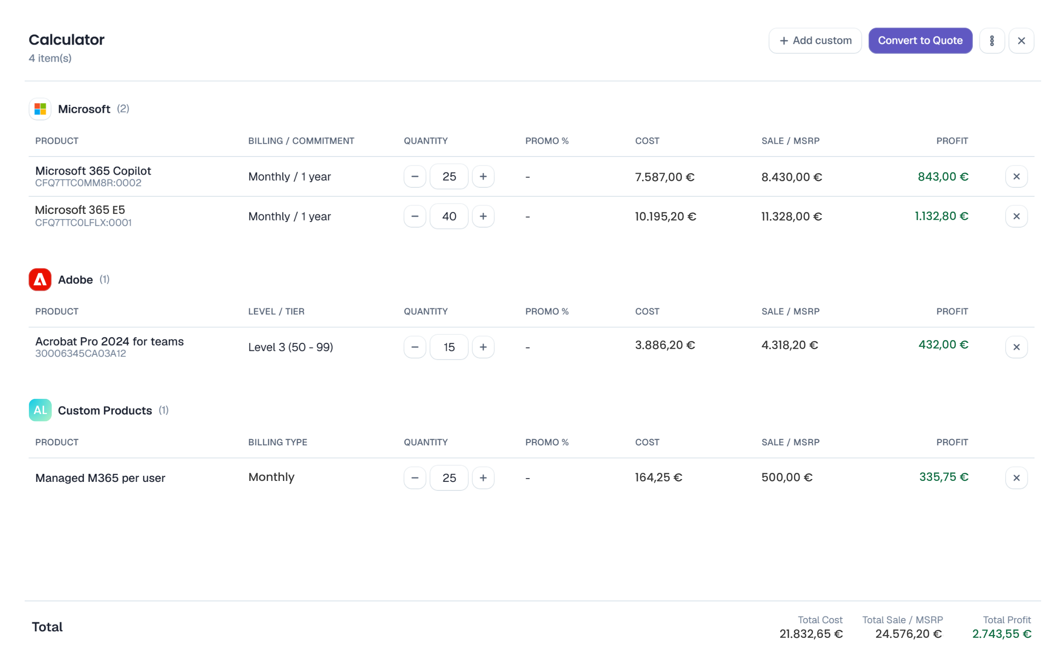Remove Managed M365 per user row
This screenshot has height=664, width=1063.
tap(1016, 478)
